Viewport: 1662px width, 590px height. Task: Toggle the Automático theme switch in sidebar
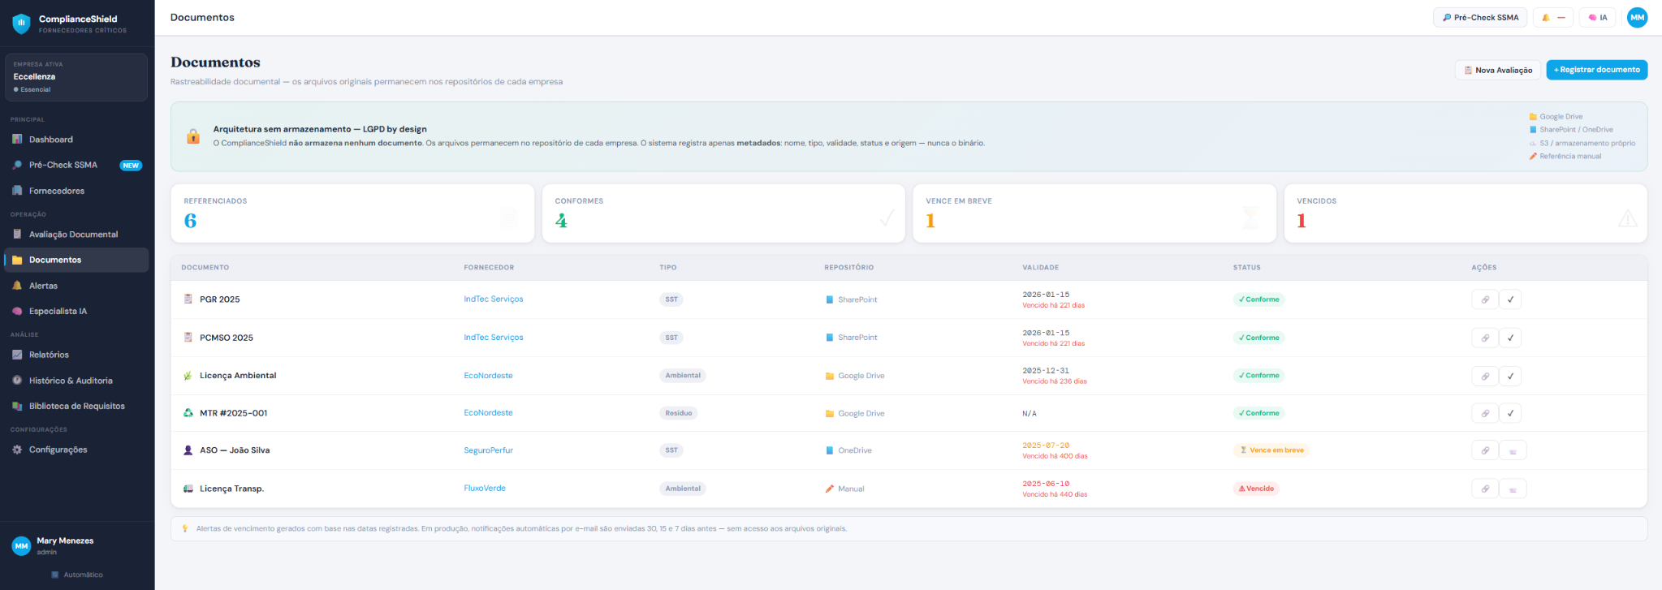click(77, 575)
